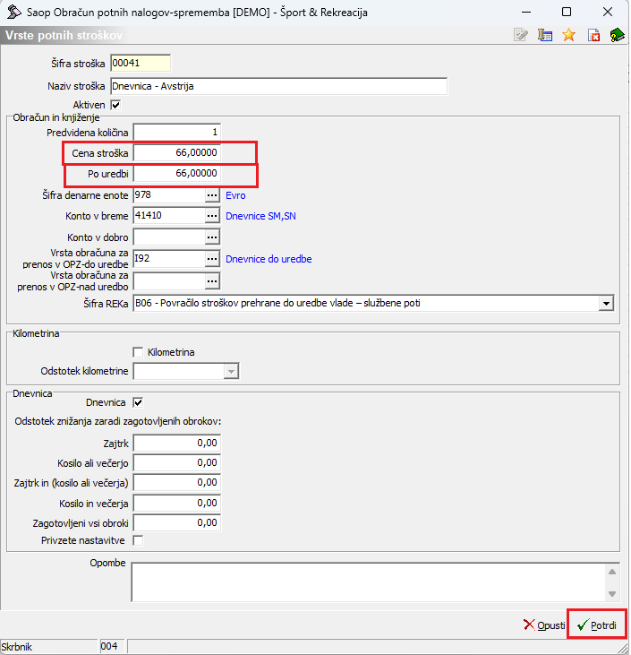
Task: Click the Zajtrk percentage field
Action: point(177,444)
